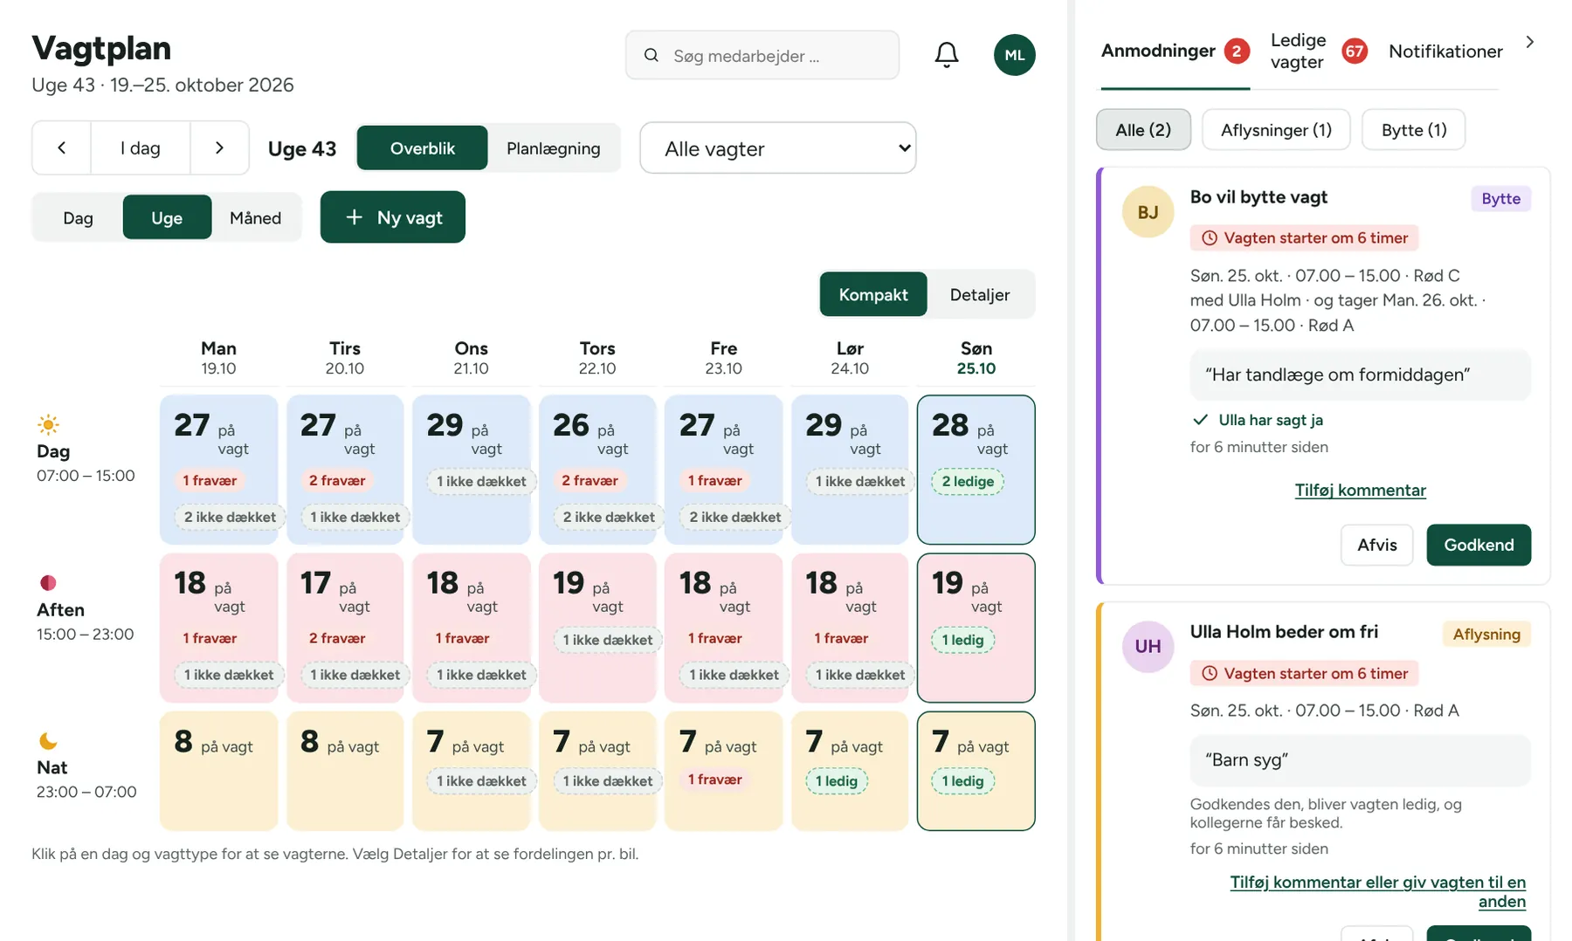Image resolution: width=1572 pixels, height=941 pixels.
Task: Go to previous week with left chevron
Action: click(x=62, y=148)
